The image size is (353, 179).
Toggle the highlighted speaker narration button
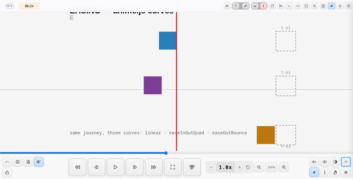(39, 162)
